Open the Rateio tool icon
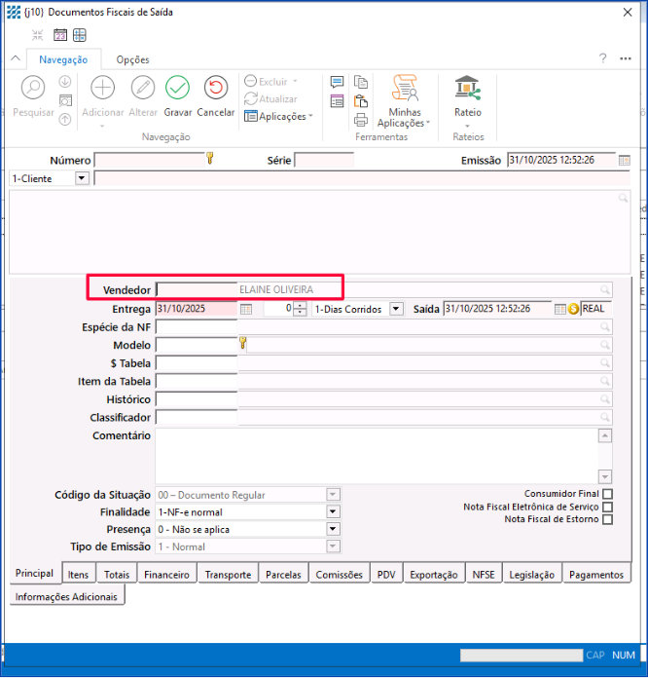Image resolution: width=648 pixels, height=678 pixels. pyautogui.click(x=467, y=88)
